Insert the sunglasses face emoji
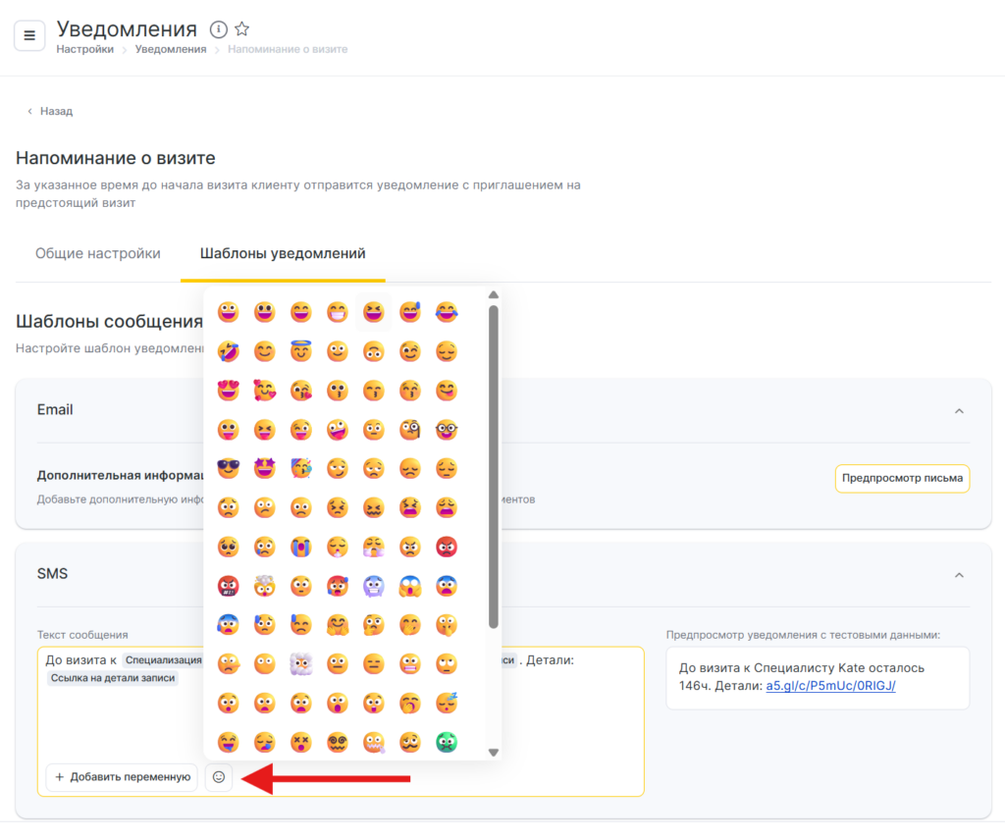Image resolution: width=1005 pixels, height=839 pixels. coord(228,469)
